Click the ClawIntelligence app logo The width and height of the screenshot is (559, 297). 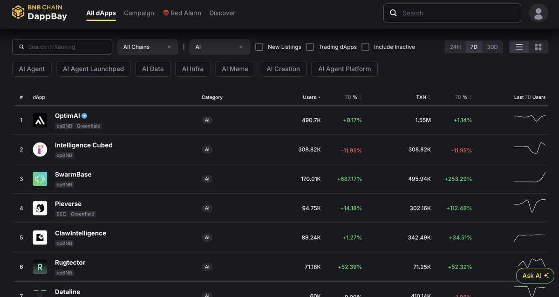[x=40, y=237]
